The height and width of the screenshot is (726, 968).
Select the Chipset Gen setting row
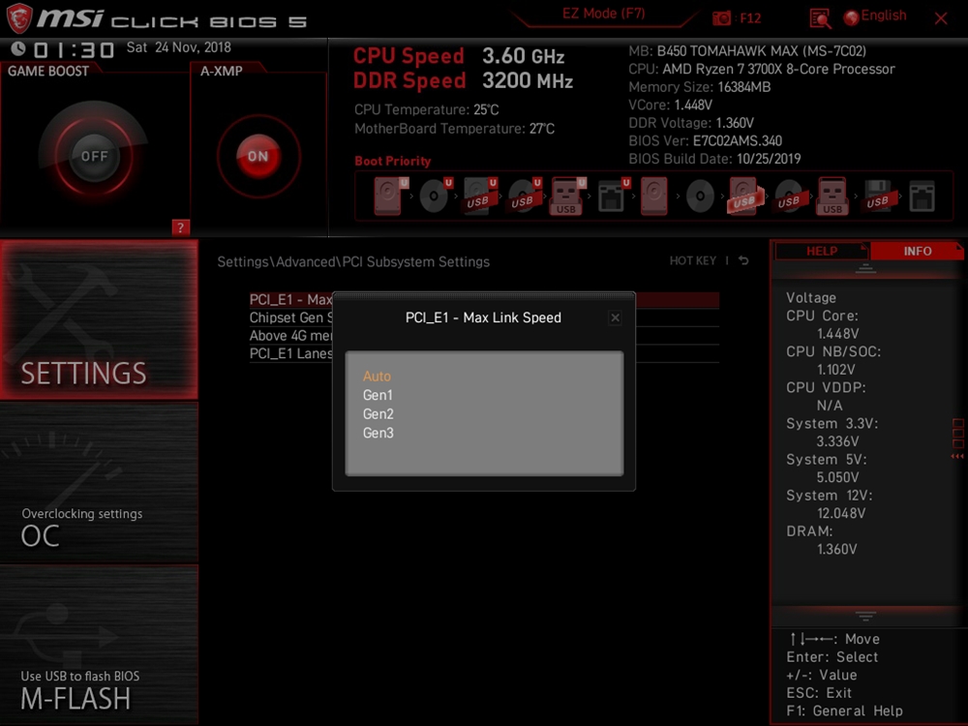484,318
